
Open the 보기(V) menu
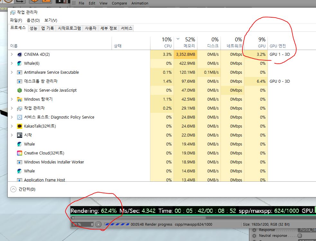(50, 20)
